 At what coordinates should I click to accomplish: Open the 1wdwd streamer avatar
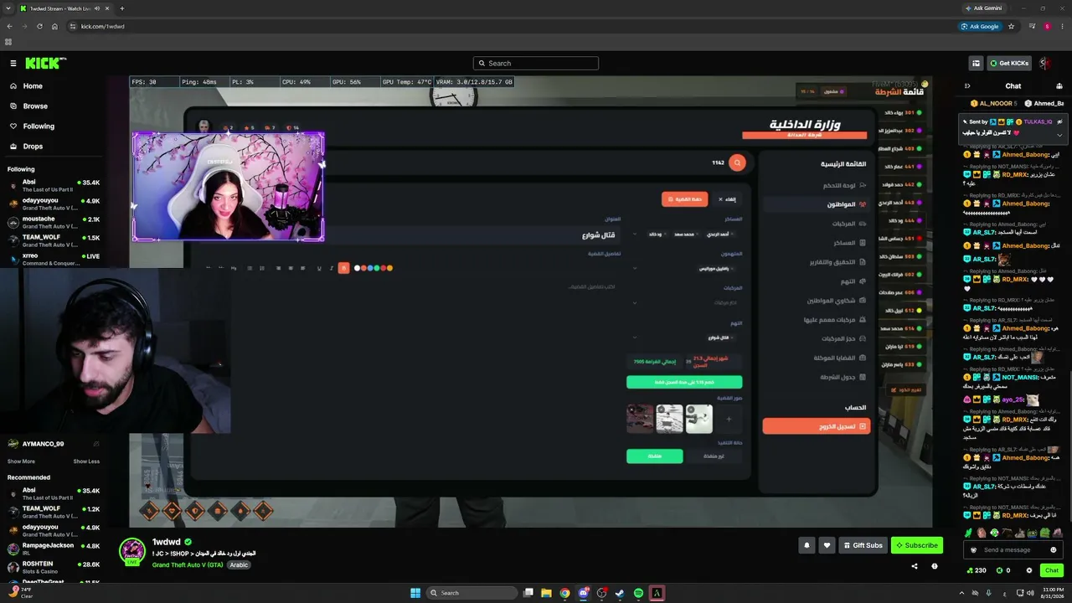pyautogui.click(x=131, y=551)
